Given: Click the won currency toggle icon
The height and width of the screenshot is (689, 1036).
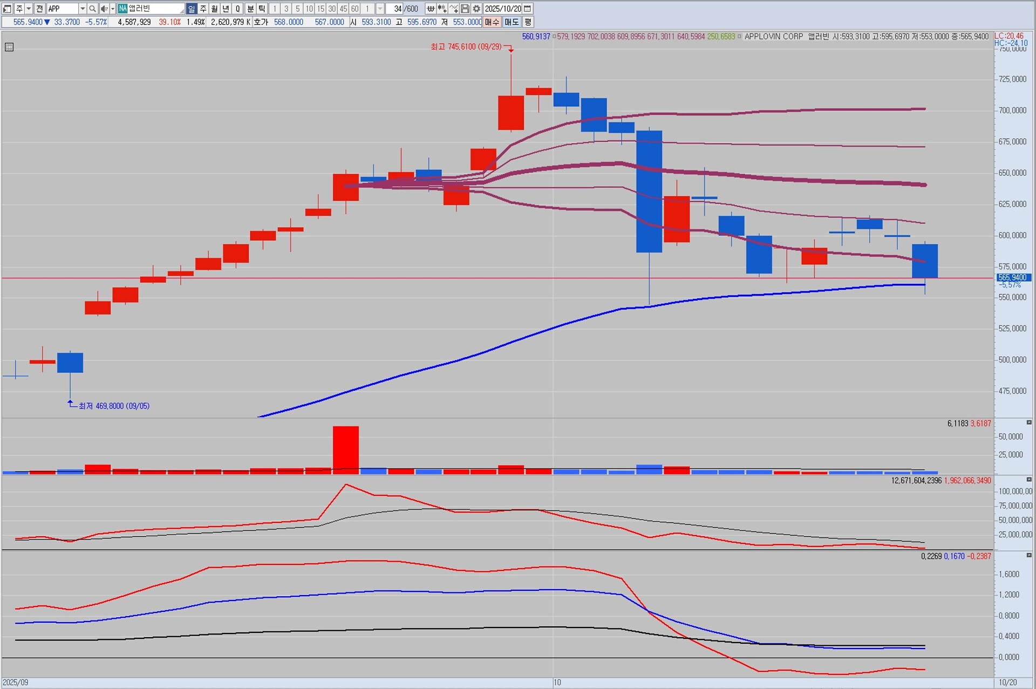Looking at the screenshot, I should [431, 9].
